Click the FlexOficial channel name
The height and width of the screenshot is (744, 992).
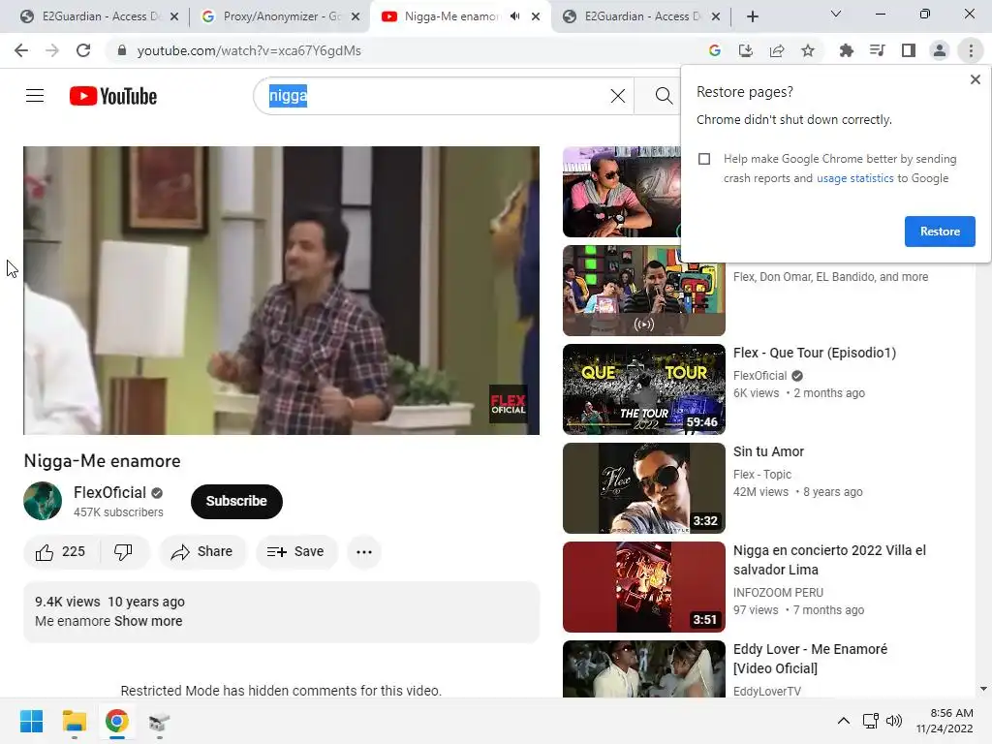click(x=109, y=492)
